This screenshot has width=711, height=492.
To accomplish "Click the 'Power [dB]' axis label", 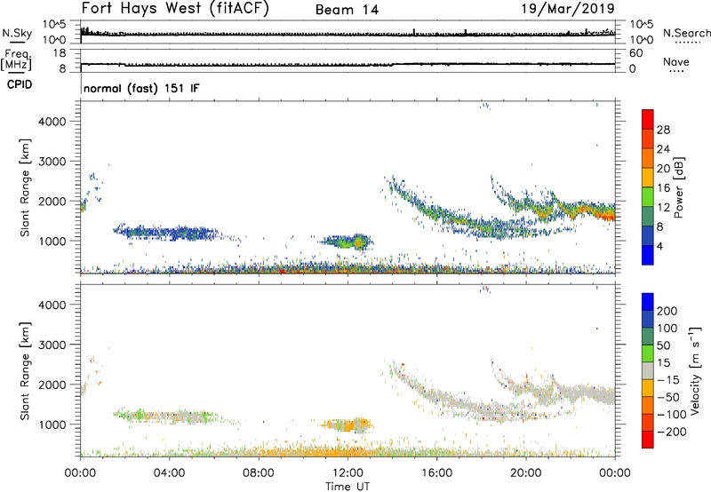I will pyautogui.click(x=679, y=187).
